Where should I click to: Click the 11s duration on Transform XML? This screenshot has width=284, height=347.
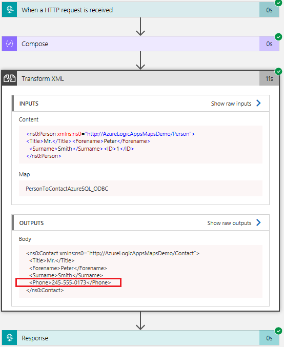pyautogui.click(x=269, y=78)
